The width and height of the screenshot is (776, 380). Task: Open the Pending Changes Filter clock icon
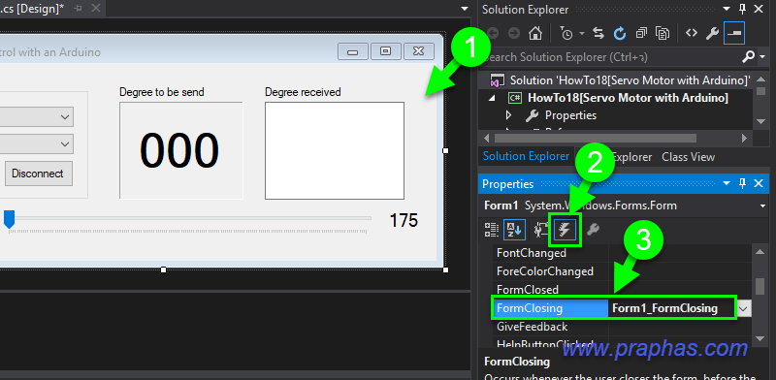[x=566, y=33]
